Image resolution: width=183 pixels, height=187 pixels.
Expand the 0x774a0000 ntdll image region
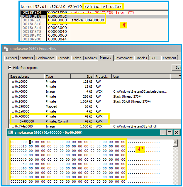click(x=13, y=126)
